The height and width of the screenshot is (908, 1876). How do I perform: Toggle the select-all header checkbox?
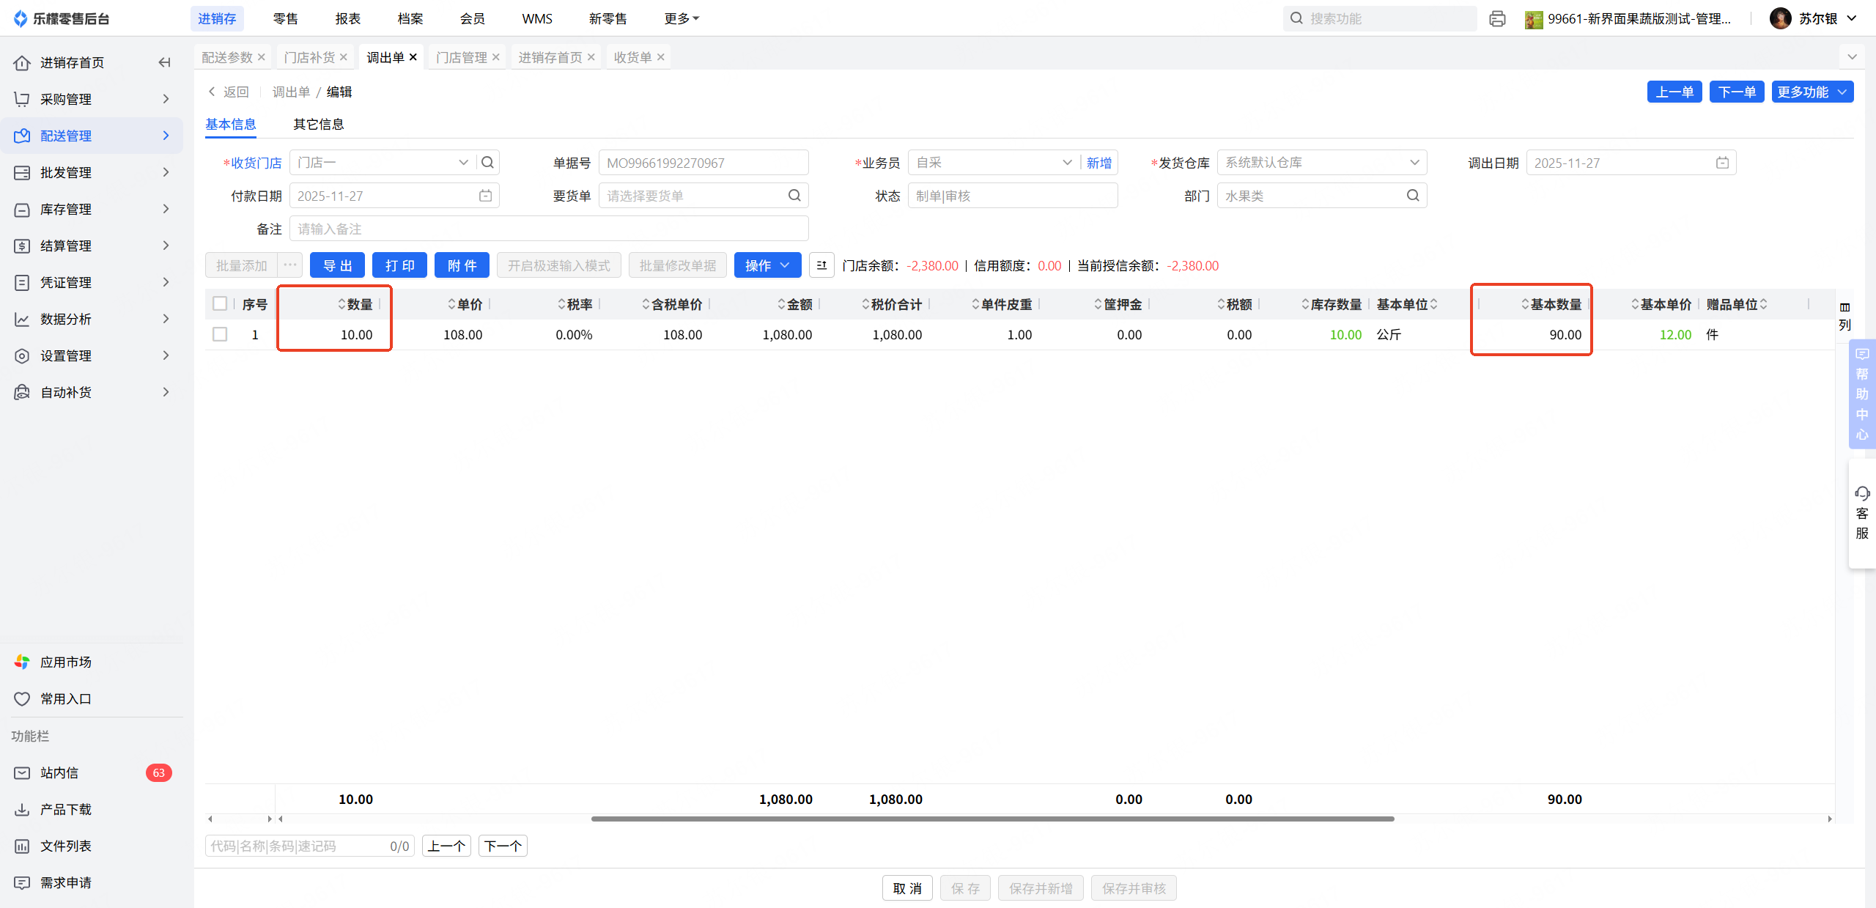click(220, 303)
